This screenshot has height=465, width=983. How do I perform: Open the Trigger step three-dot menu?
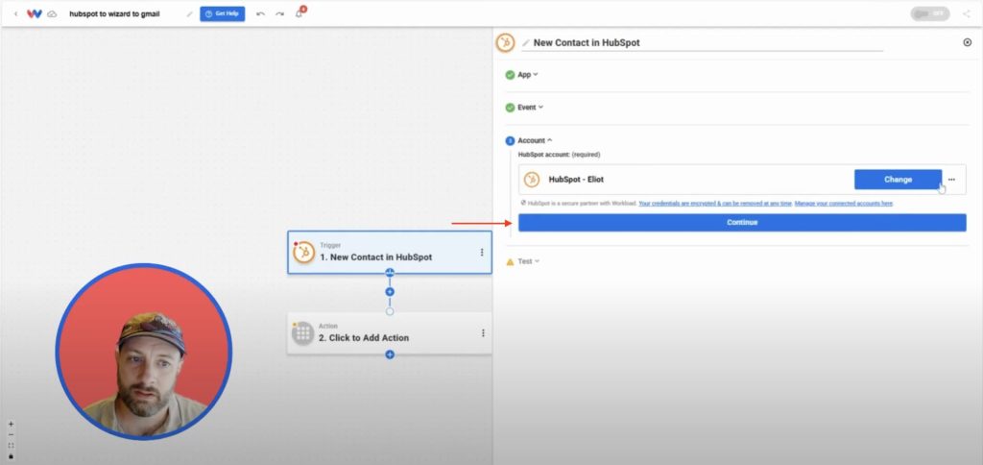coord(482,253)
